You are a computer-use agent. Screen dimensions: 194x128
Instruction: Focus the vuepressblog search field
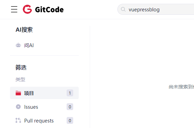(x=156, y=9)
